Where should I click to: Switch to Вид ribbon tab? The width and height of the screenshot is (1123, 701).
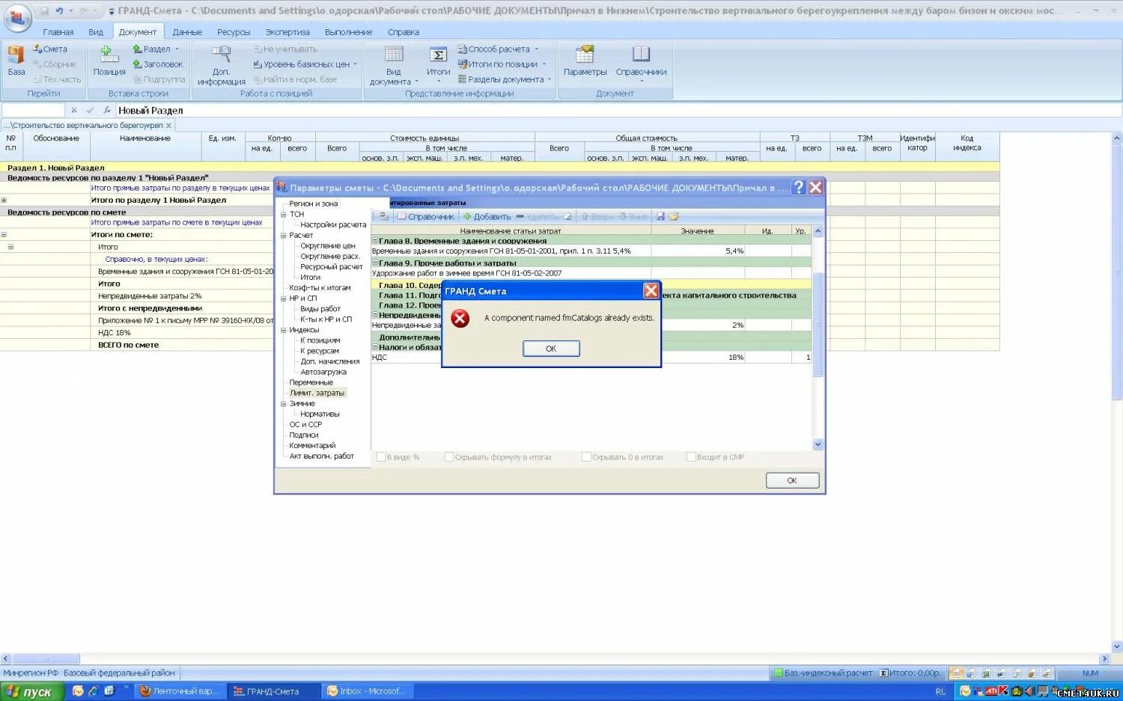[x=96, y=32]
